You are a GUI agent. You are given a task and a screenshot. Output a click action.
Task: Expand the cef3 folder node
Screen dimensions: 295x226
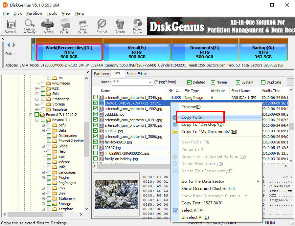click(x=43, y=125)
